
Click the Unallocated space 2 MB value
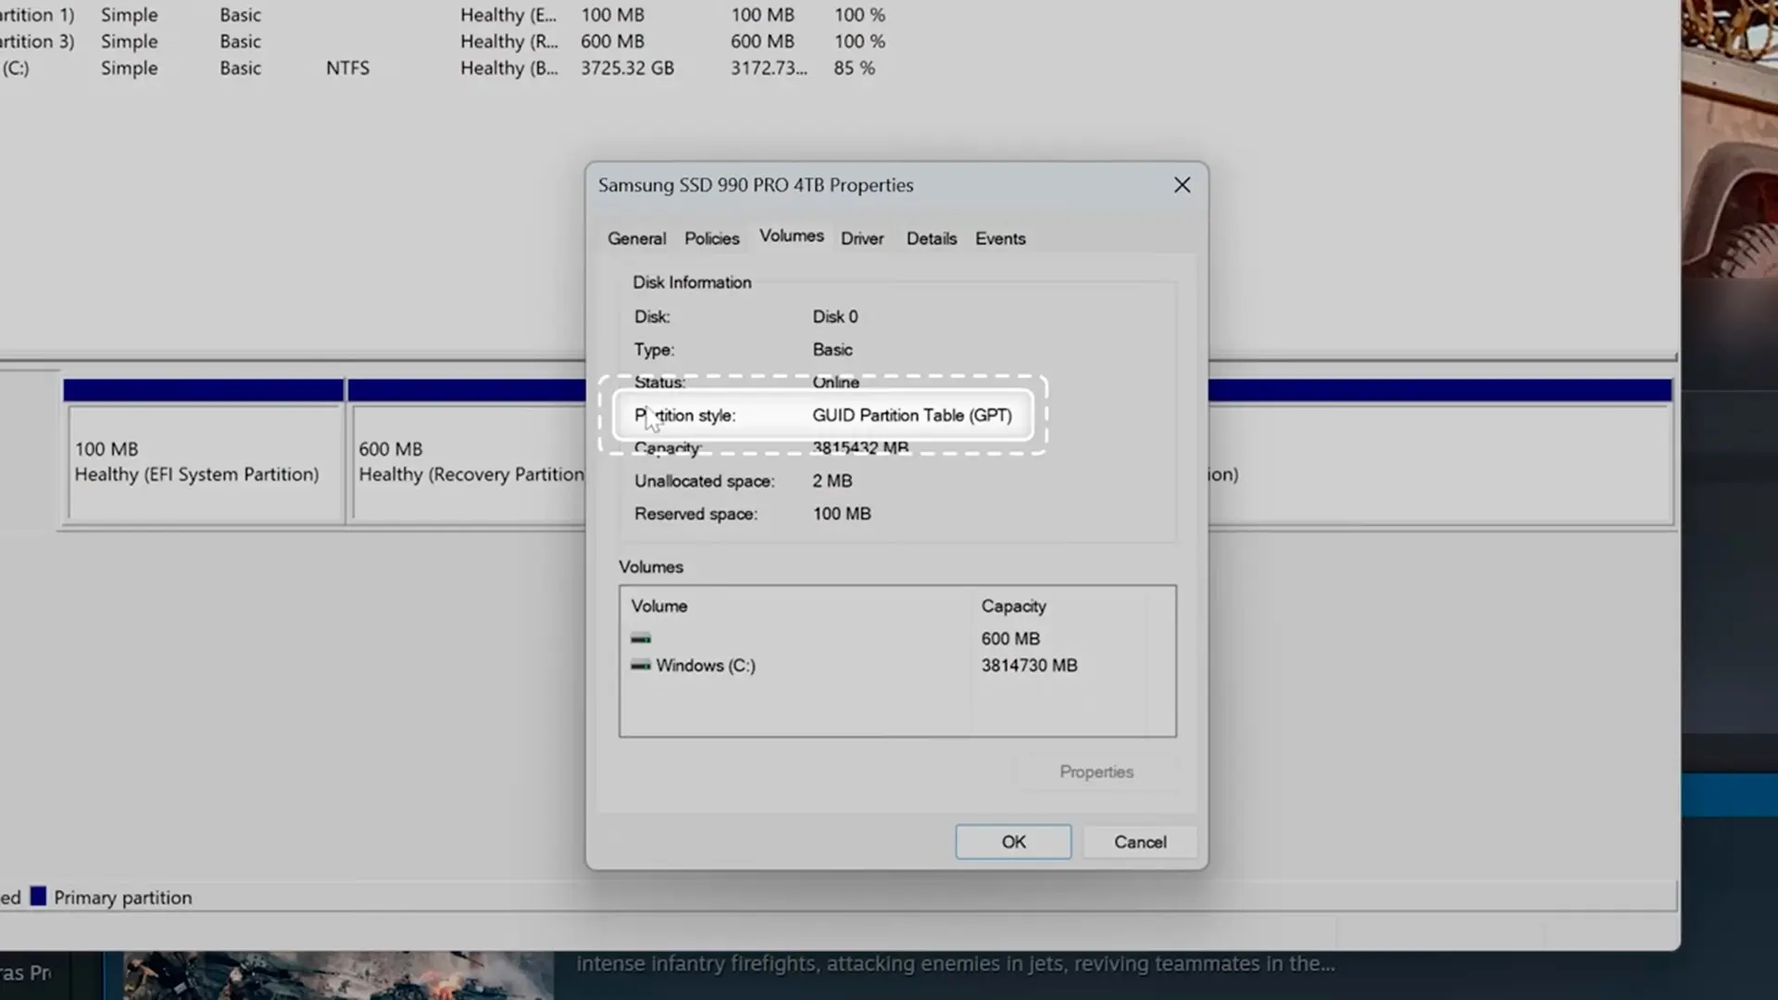click(833, 481)
